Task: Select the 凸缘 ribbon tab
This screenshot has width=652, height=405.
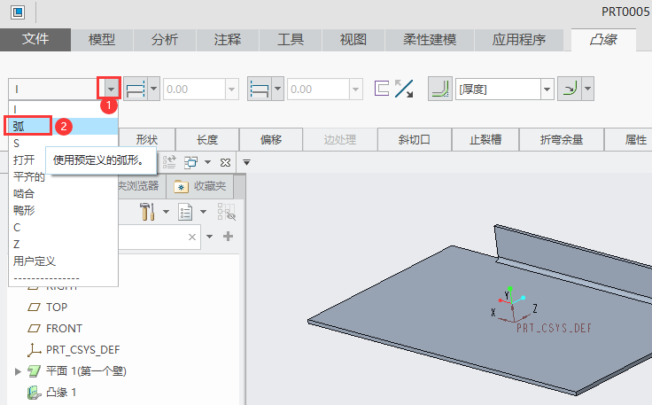Action: (x=603, y=40)
